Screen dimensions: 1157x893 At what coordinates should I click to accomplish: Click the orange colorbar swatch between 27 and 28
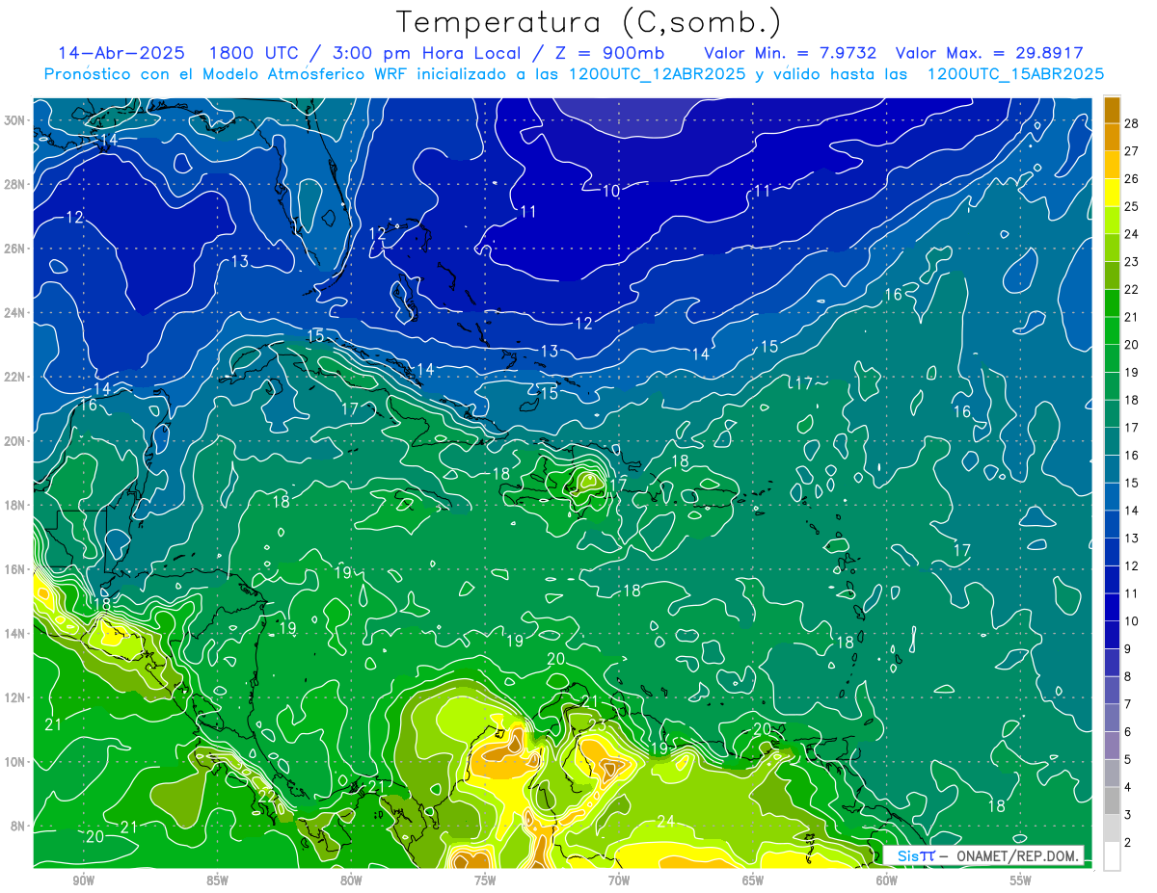click(1112, 137)
